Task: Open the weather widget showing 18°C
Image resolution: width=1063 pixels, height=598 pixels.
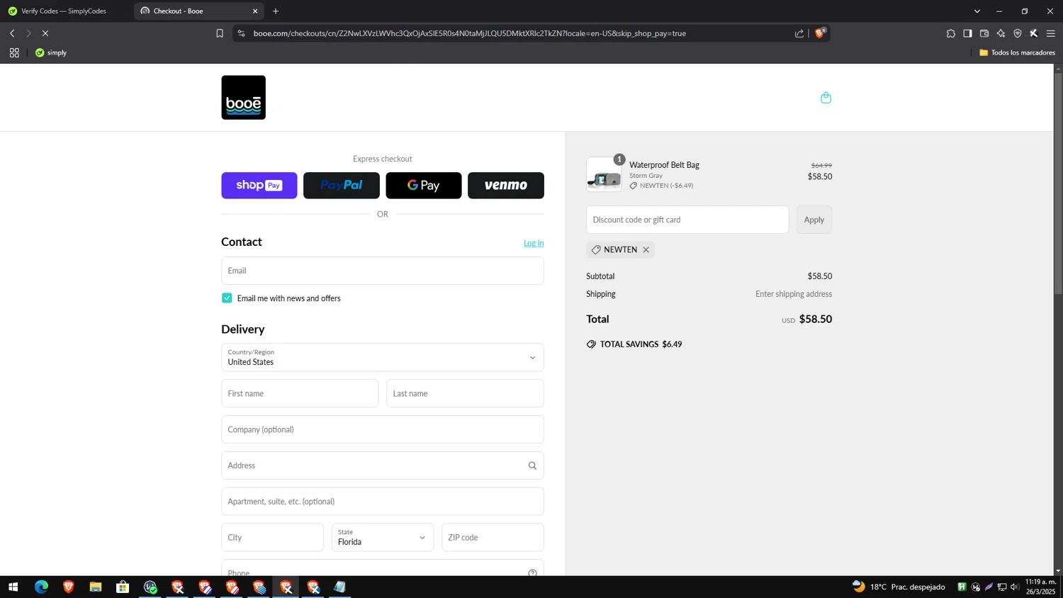Action: [x=899, y=587]
